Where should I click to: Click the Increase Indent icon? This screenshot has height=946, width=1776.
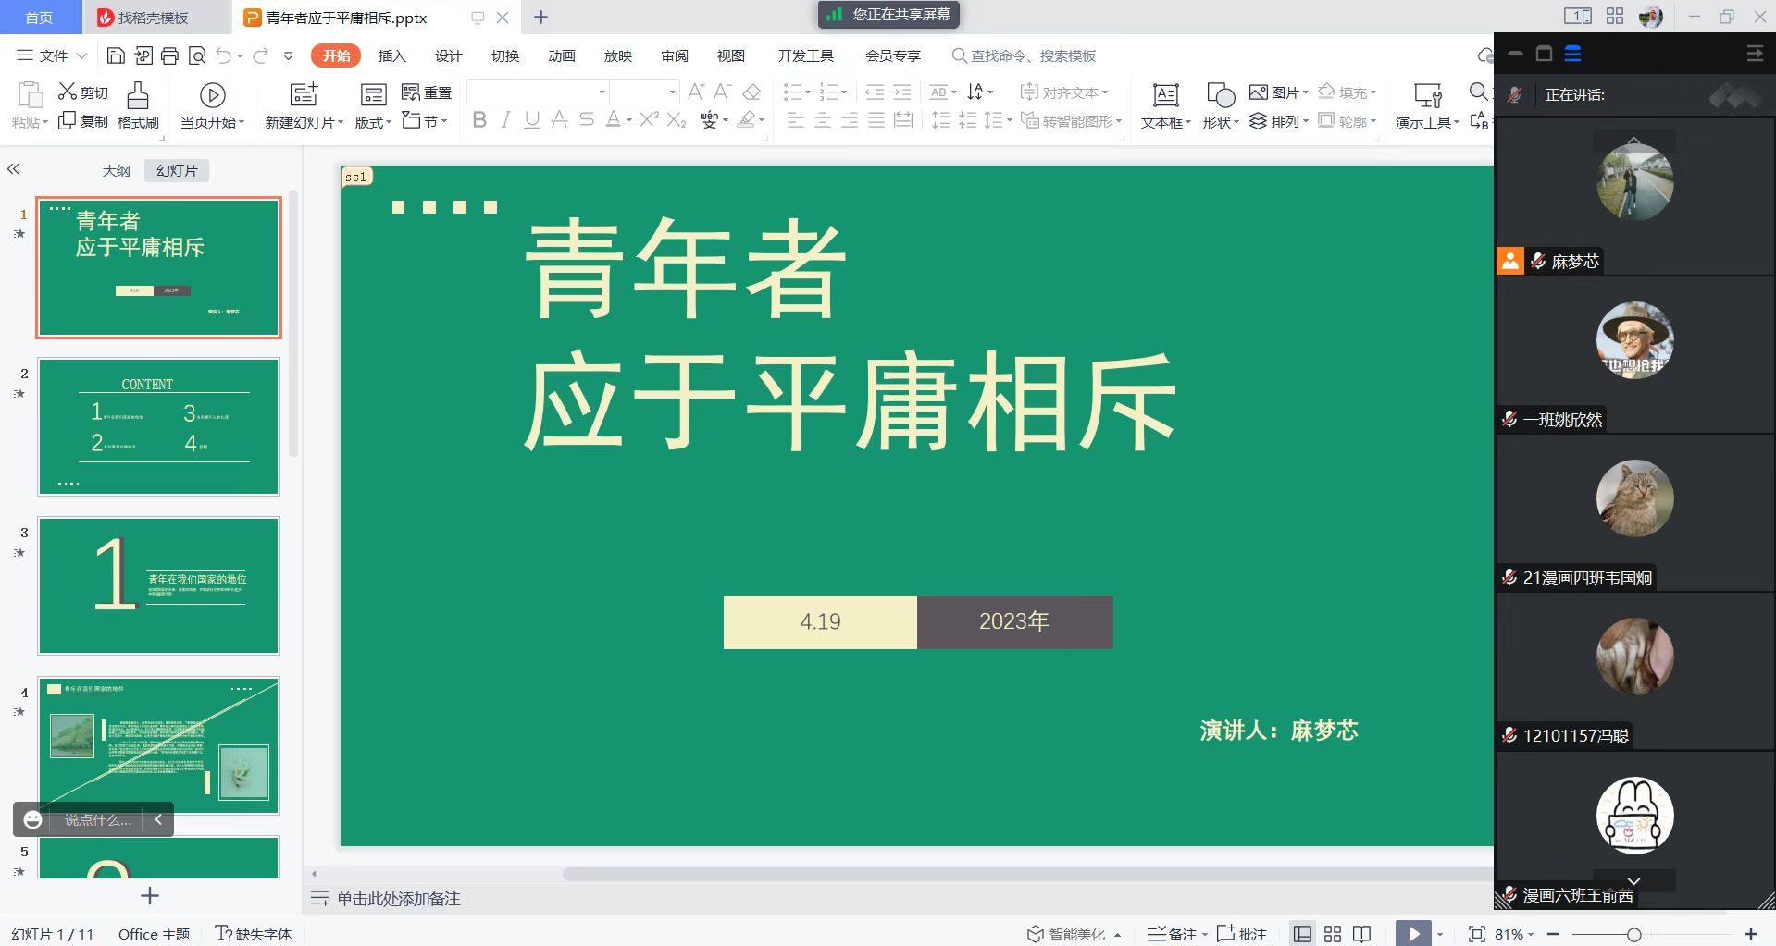(901, 92)
